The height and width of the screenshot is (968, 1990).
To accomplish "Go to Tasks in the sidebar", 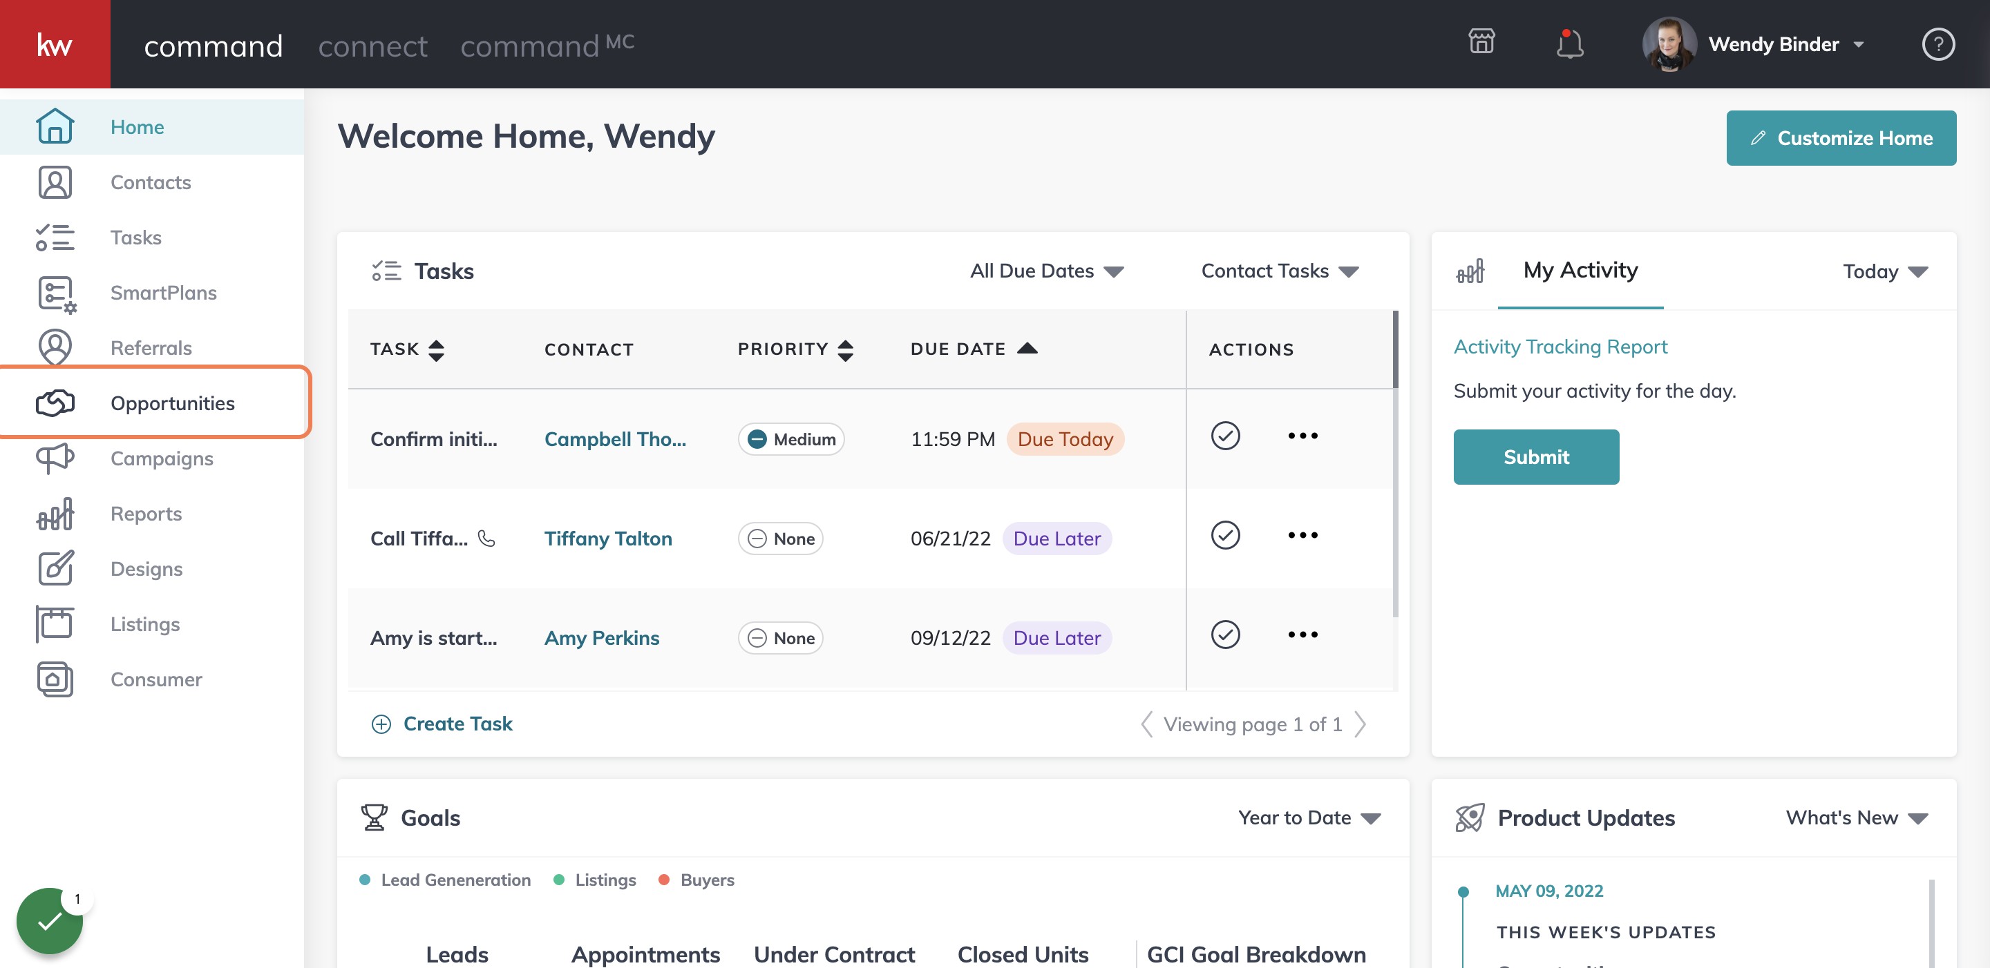I will pyautogui.click(x=151, y=237).
